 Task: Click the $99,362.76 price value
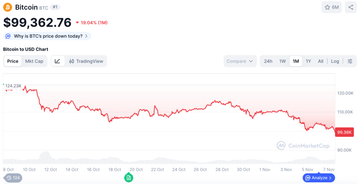click(x=37, y=23)
